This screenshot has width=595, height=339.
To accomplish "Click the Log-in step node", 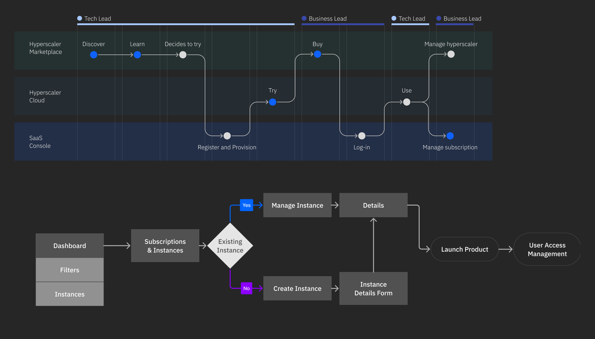I will pos(362,136).
